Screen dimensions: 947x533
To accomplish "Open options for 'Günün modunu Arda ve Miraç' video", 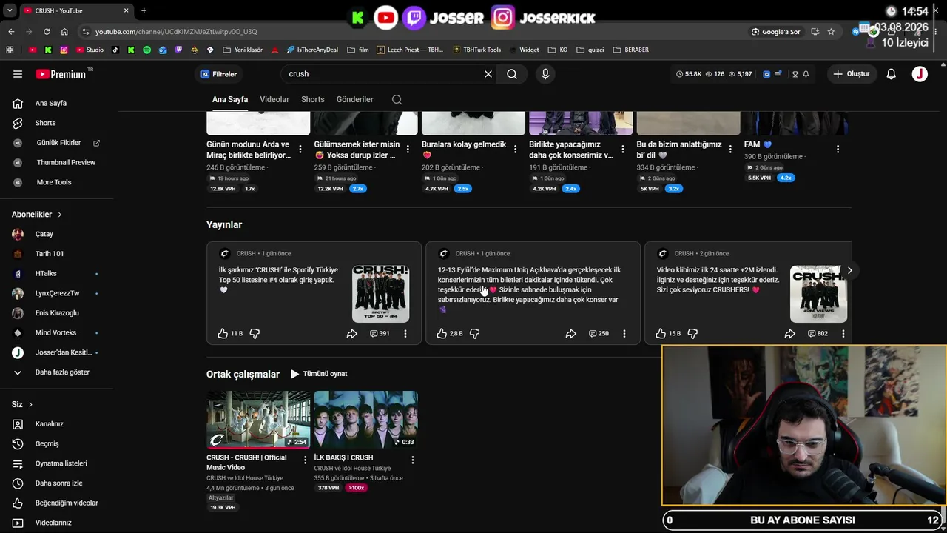I will [x=300, y=150].
